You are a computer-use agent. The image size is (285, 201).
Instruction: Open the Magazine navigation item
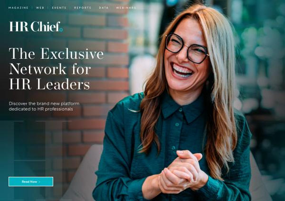click(x=19, y=8)
